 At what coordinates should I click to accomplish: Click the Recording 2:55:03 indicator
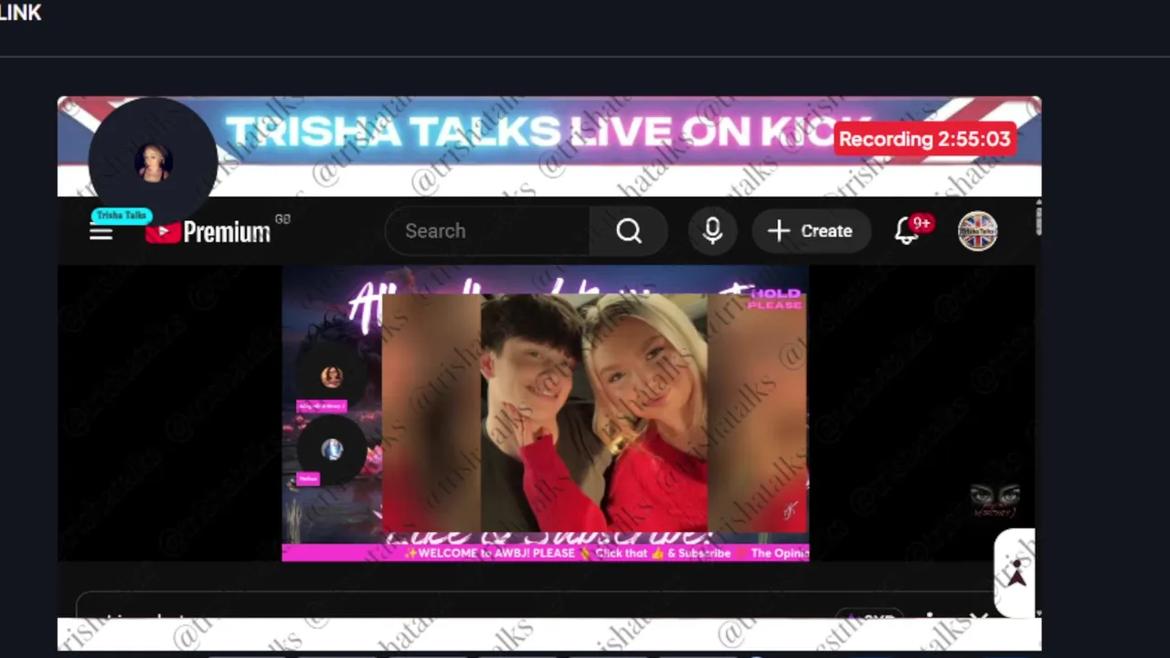924,139
